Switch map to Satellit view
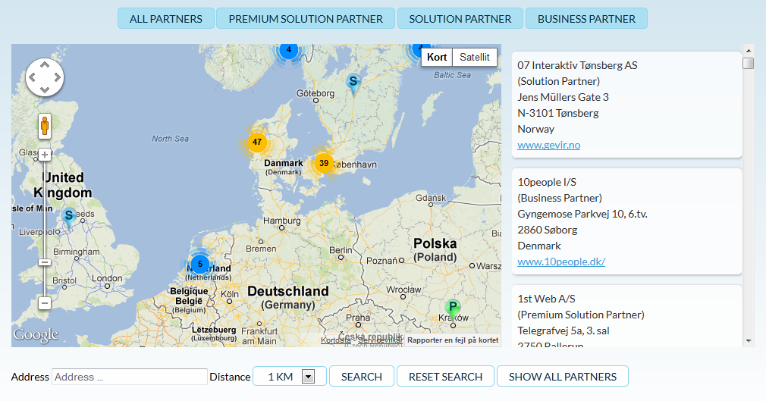 [475, 57]
